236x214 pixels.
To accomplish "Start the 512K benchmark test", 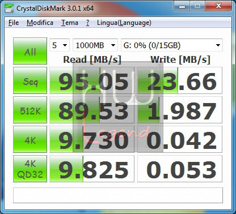I will (30, 110).
